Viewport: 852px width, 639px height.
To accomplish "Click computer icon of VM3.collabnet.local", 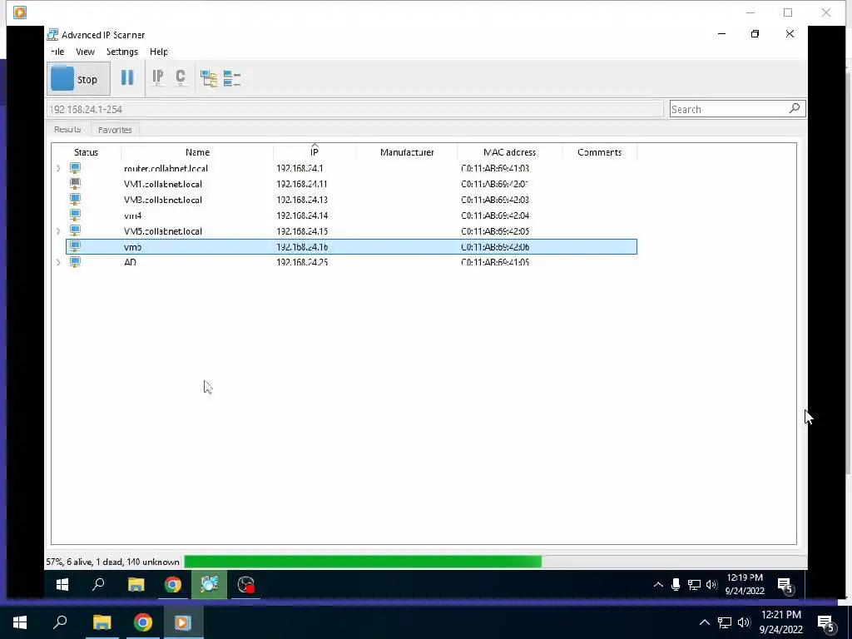I will coord(75,200).
